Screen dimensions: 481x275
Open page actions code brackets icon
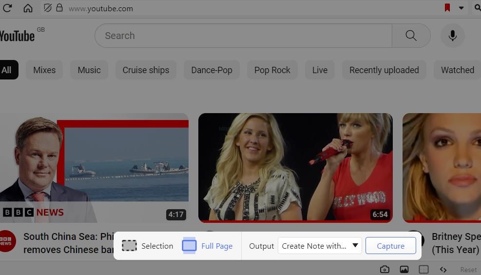[443, 269]
